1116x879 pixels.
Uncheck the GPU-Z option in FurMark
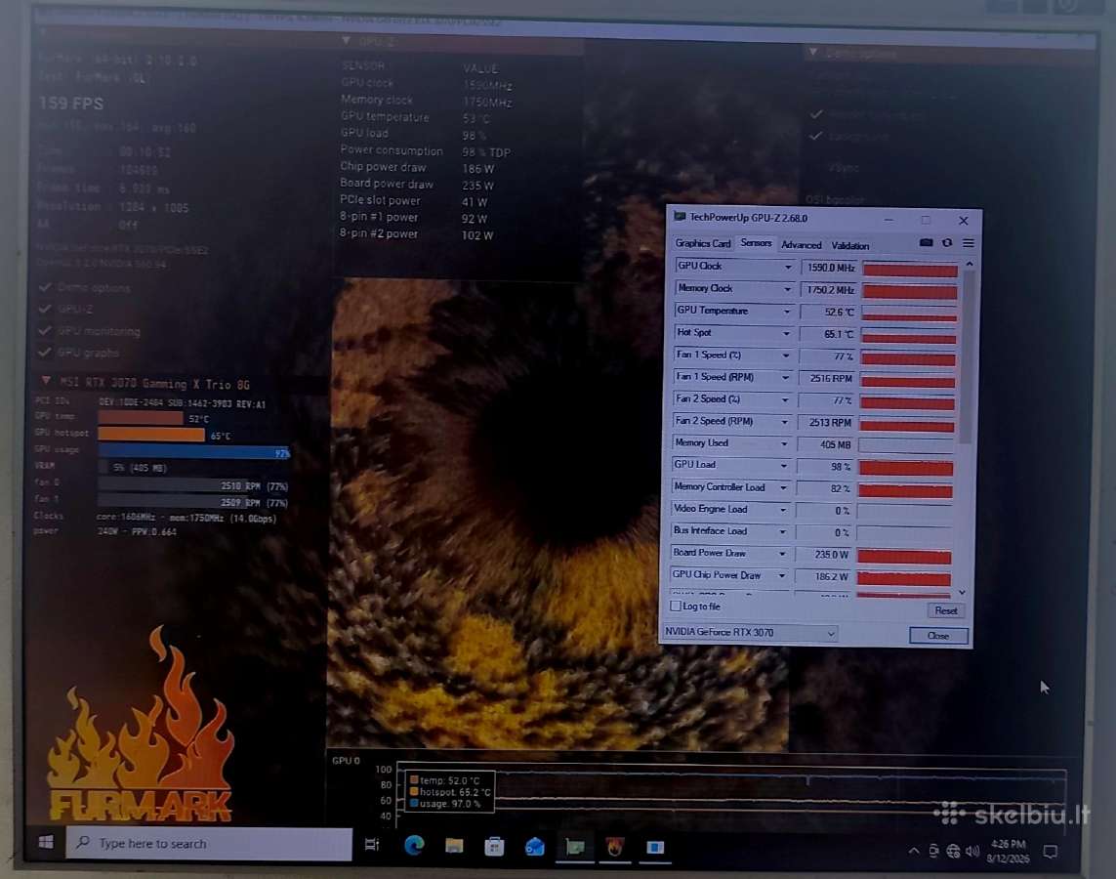coord(45,309)
